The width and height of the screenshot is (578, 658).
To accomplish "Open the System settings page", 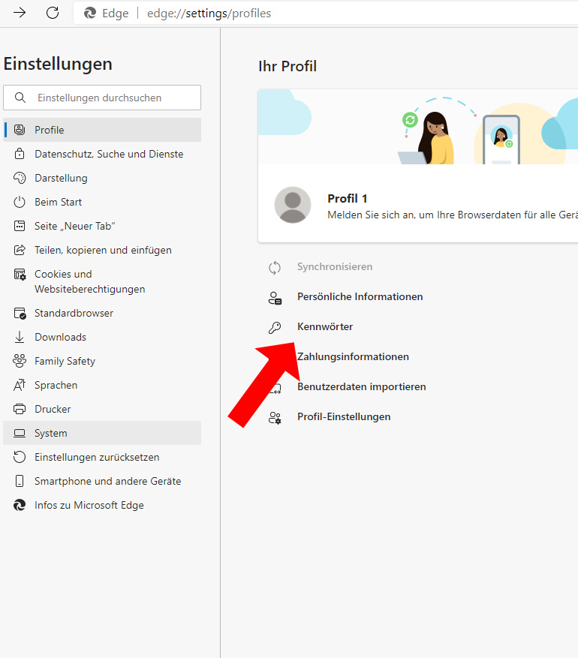I will click(51, 433).
